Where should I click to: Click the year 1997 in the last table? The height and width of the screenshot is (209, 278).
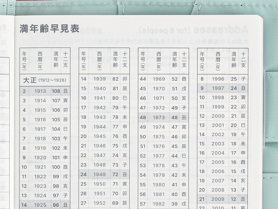[x=218, y=88]
